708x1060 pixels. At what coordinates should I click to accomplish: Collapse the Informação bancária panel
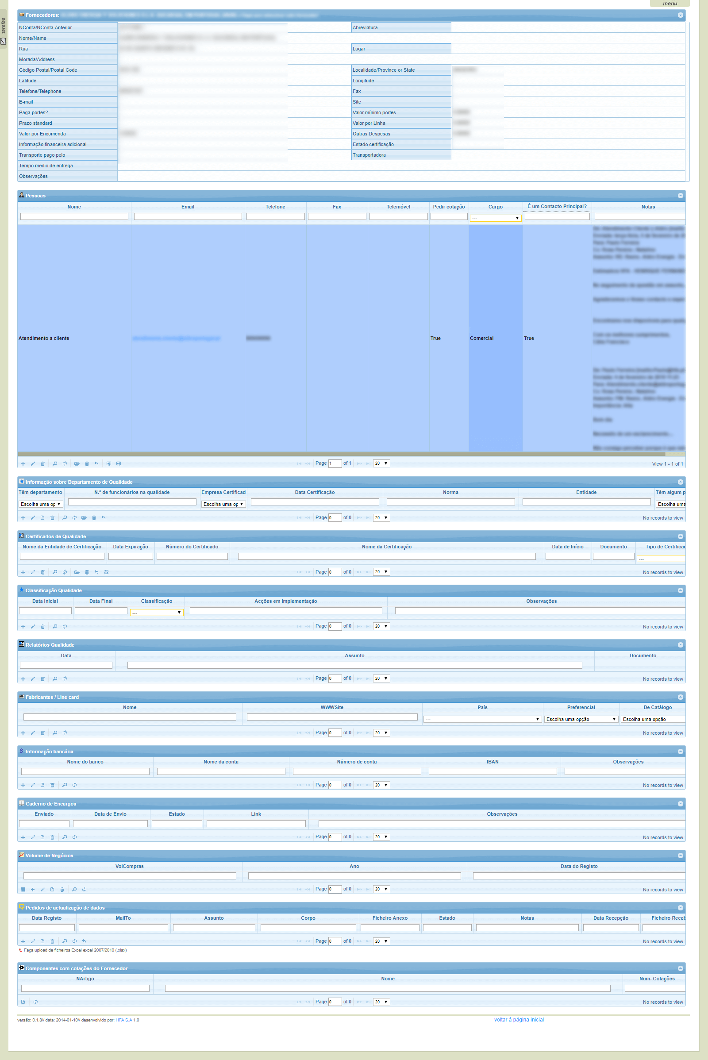point(680,752)
